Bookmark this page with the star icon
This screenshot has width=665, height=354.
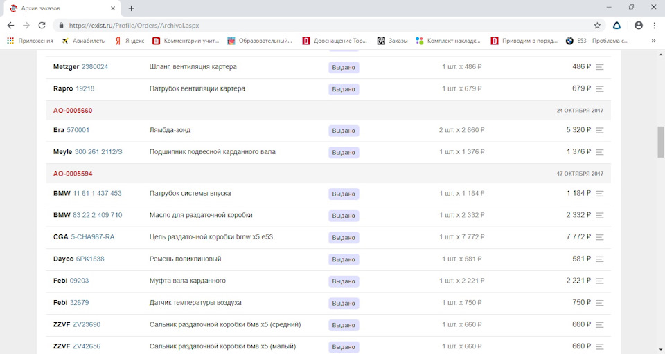tap(597, 25)
